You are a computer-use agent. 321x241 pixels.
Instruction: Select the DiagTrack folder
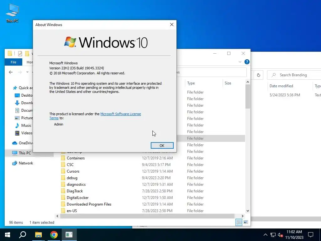(x=75, y=191)
